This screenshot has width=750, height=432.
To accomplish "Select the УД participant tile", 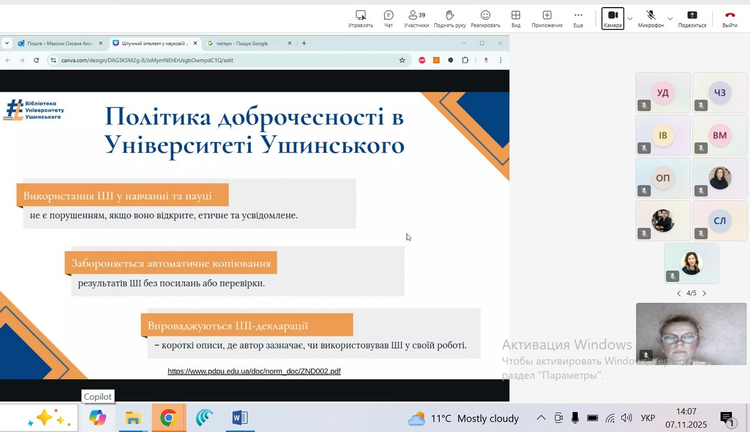I will (663, 93).
